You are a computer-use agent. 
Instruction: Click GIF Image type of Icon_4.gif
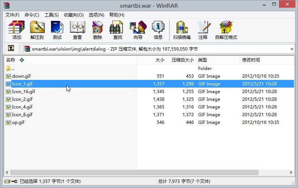pos(209,107)
